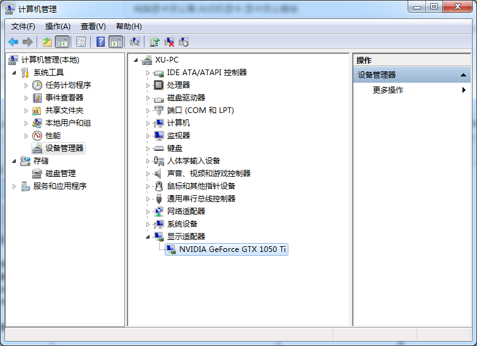Viewport: 477px width, 346px height.
Task: Click the Back arrow in the toolbar
Action: pyautogui.click(x=13, y=42)
